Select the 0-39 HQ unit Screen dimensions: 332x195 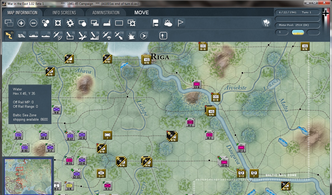[18, 135]
